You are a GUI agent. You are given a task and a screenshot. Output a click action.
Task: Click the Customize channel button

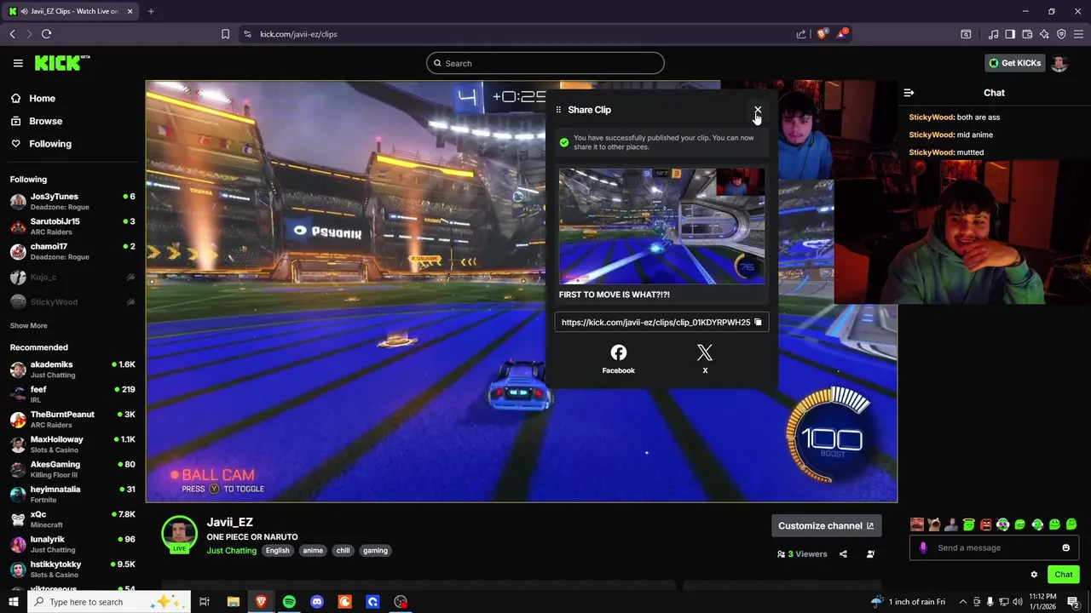825,525
